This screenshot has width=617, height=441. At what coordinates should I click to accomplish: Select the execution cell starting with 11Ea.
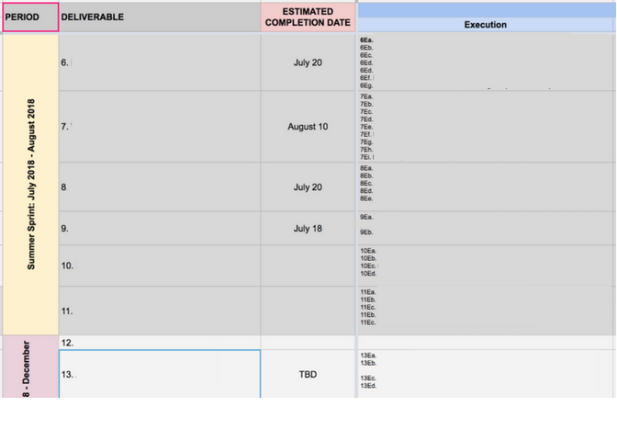click(x=487, y=311)
